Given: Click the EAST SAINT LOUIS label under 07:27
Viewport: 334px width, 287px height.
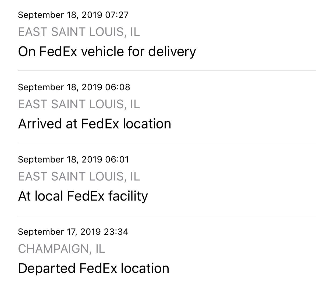Looking at the screenshot, I should 79,32.
